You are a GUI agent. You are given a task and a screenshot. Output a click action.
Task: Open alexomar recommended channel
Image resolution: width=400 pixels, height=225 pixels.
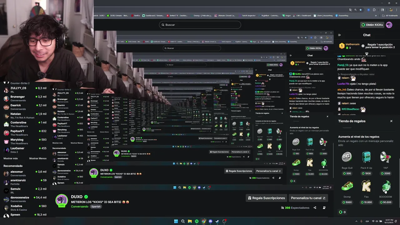tap(25, 173)
